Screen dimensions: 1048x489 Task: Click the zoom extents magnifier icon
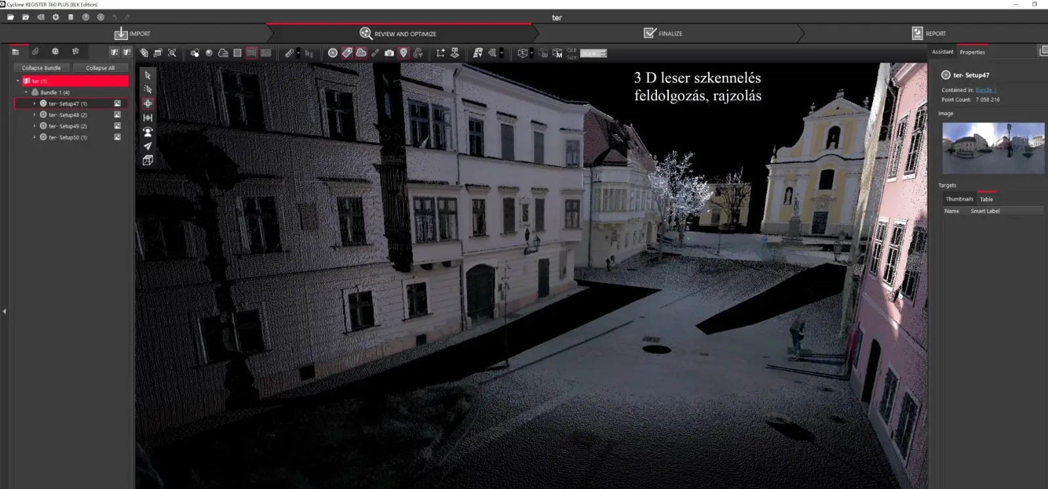[x=172, y=53]
